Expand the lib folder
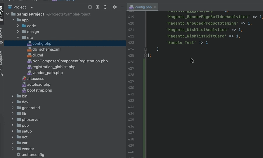The image size is (263, 158). coord(13,114)
